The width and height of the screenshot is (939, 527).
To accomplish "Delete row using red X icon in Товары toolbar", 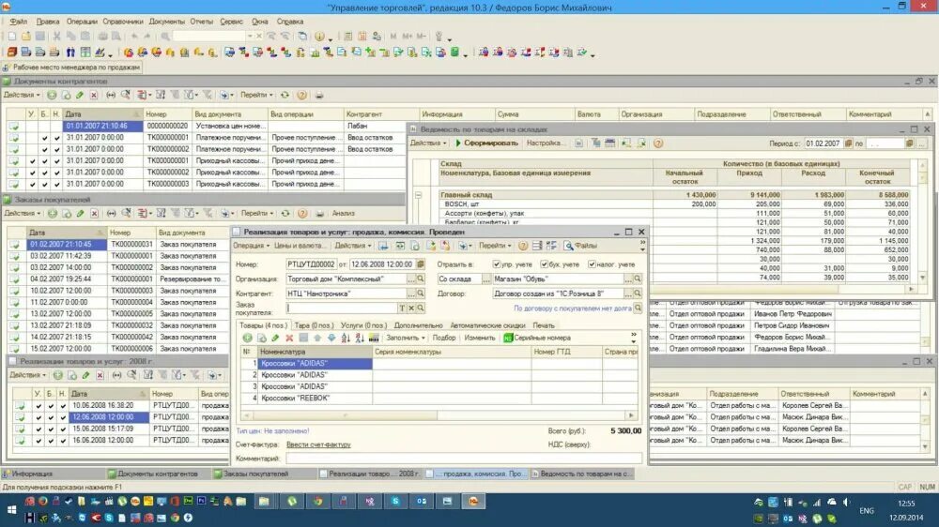I will click(x=289, y=338).
